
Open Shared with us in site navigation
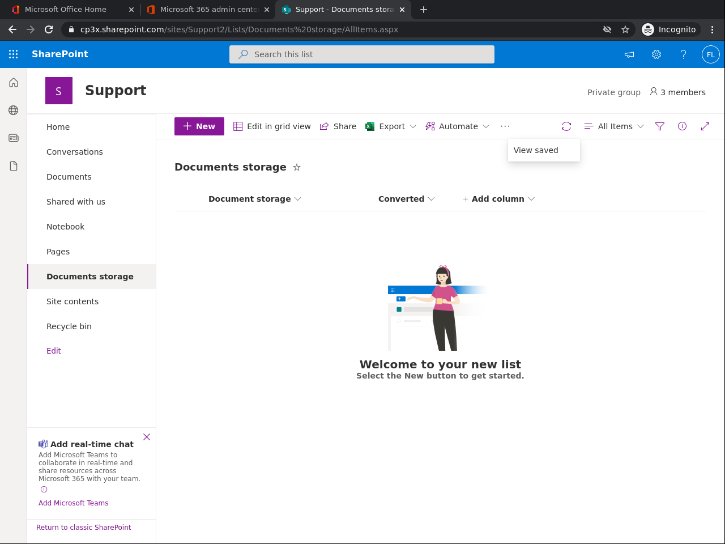click(x=76, y=202)
